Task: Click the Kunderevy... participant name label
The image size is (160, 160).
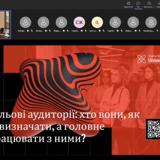Action: click(149, 31)
